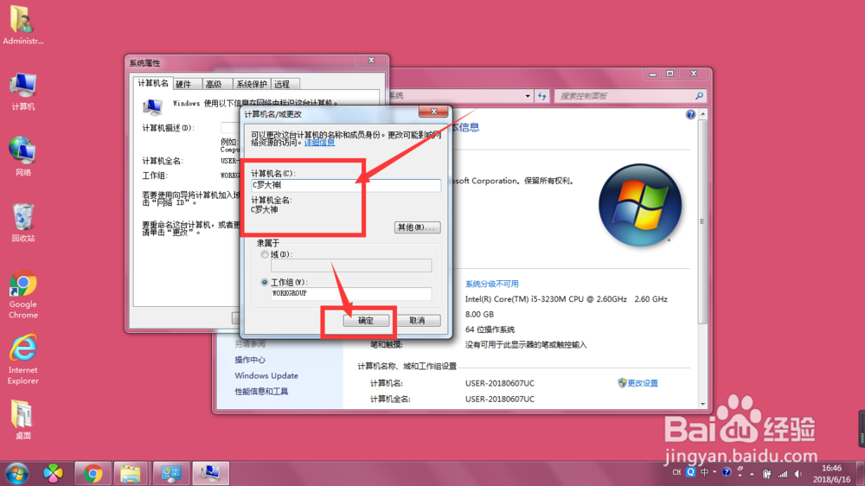The image size is (865, 486).
Task: Click the blue Q input method tray icon
Action: tap(690, 472)
